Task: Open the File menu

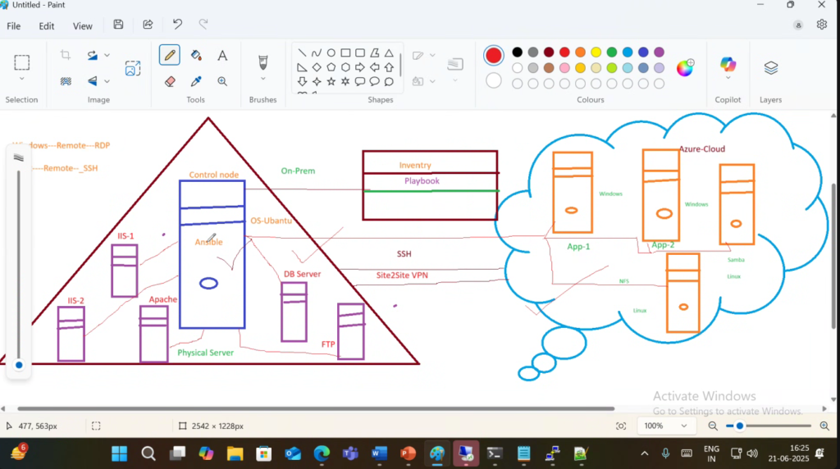Action: click(14, 25)
